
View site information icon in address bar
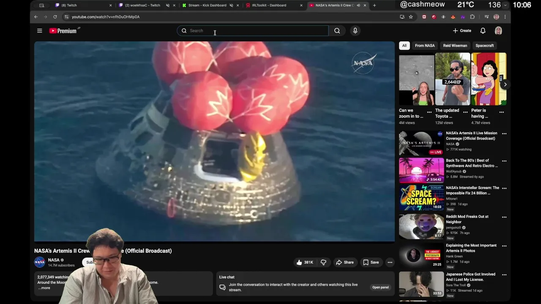tap(66, 17)
